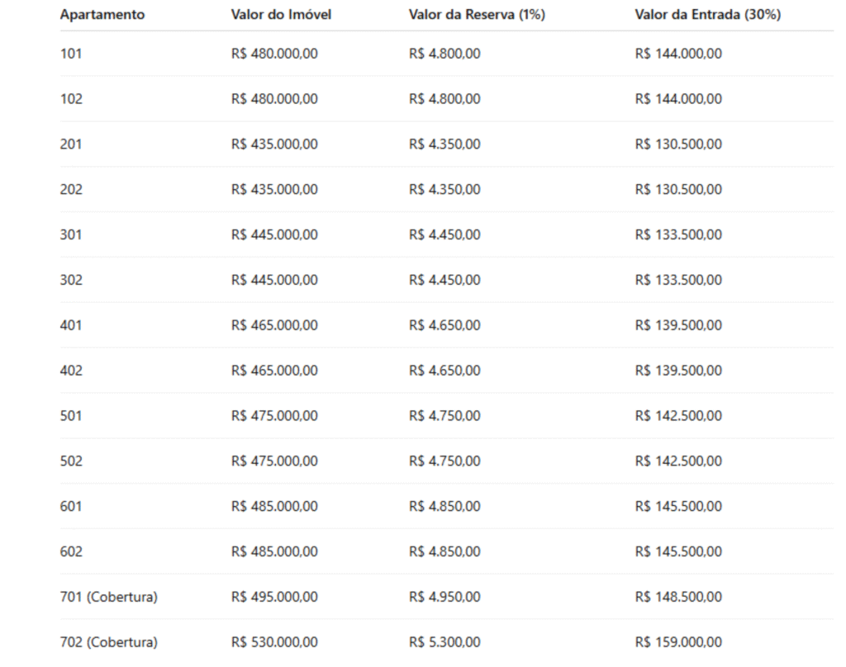Click apartment 201 in first column
The width and height of the screenshot is (846, 667).
click(71, 144)
